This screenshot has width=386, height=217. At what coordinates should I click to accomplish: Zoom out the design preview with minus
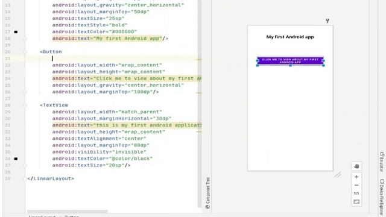pyautogui.click(x=356, y=185)
